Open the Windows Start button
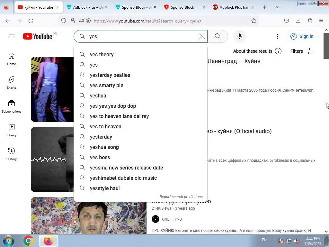Image resolution: width=329 pixels, height=247 pixels. point(9,241)
